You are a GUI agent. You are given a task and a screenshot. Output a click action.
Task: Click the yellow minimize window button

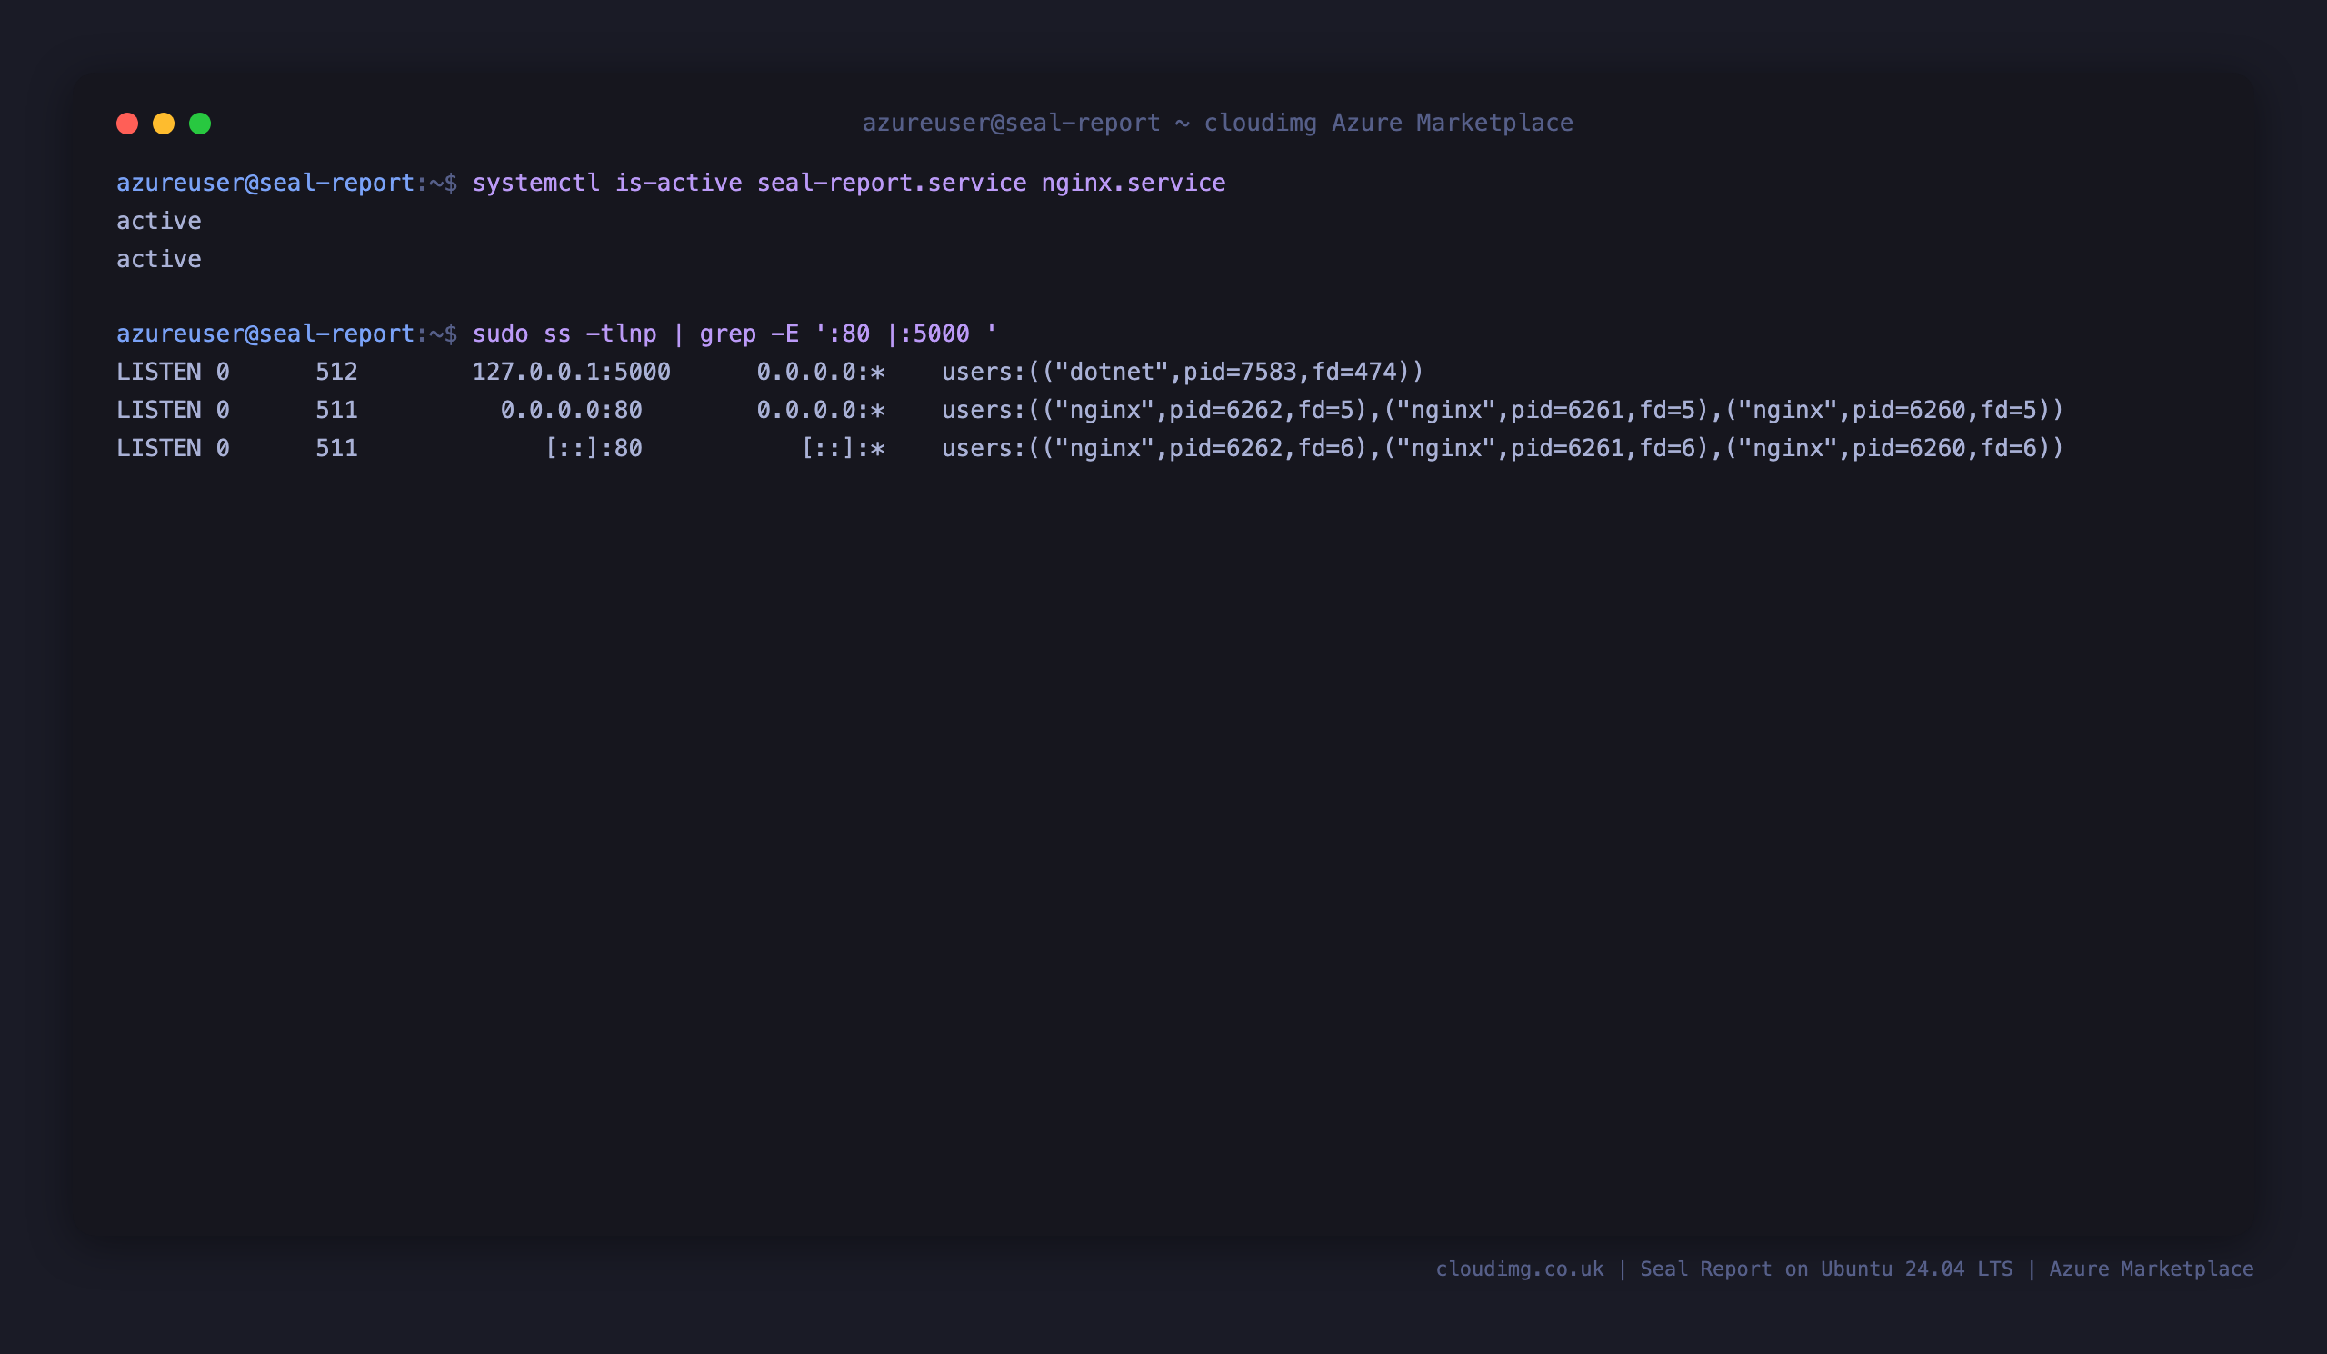164,124
